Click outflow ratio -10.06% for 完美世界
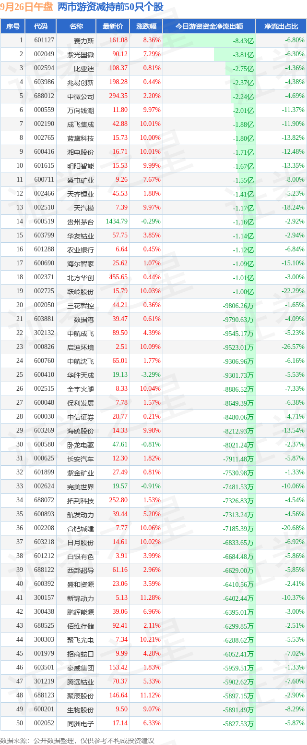 click(x=293, y=486)
